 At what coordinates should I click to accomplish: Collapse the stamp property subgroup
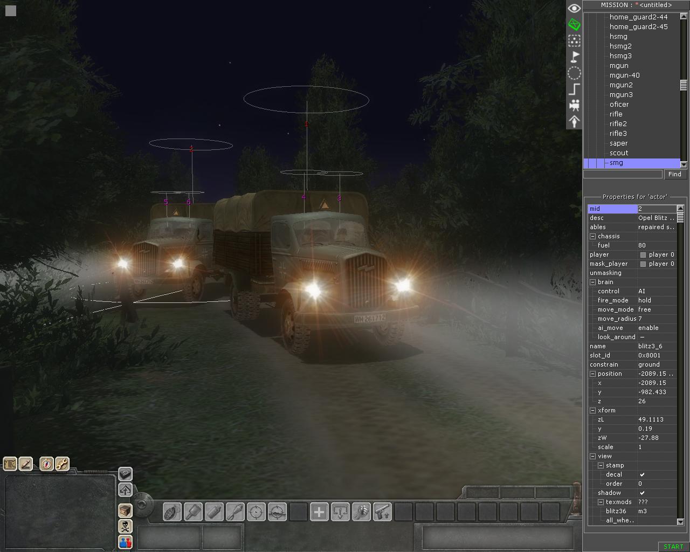(x=601, y=466)
